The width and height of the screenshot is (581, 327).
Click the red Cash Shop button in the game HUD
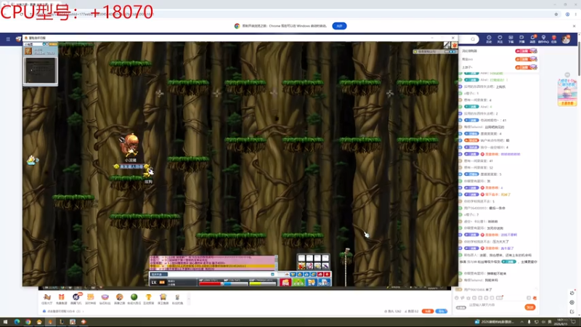click(x=285, y=283)
